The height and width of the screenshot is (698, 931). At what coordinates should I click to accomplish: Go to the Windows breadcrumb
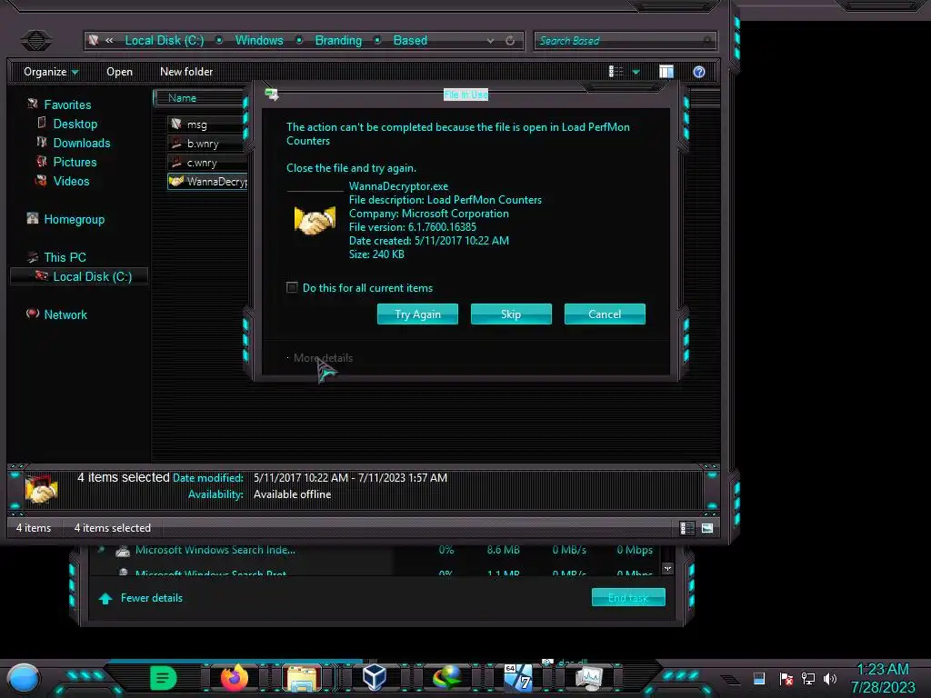pos(259,40)
